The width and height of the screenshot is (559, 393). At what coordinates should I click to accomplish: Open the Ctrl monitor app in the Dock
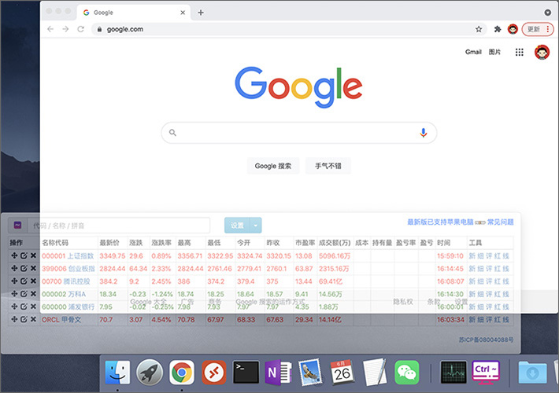click(x=486, y=373)
